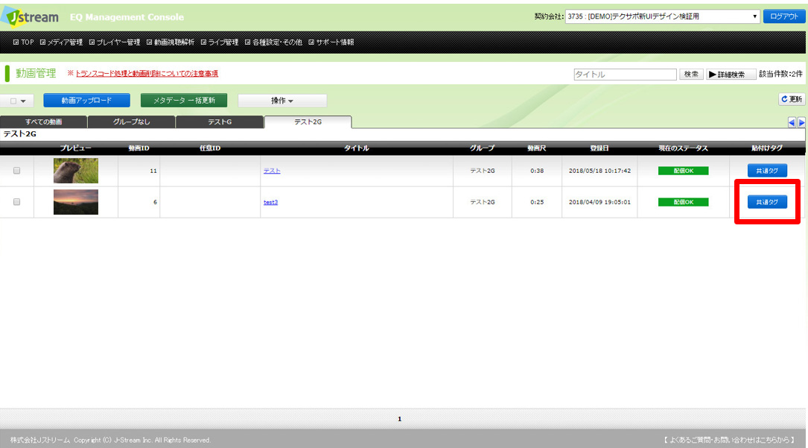Open the メディア管理 menu
Viewport: 808px width, 448px height.
[61, 42]
